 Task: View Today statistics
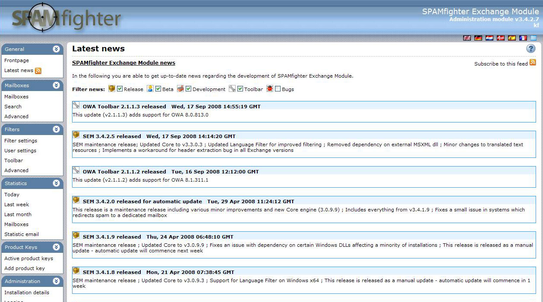pyautogui.click(x=12, y=195)
